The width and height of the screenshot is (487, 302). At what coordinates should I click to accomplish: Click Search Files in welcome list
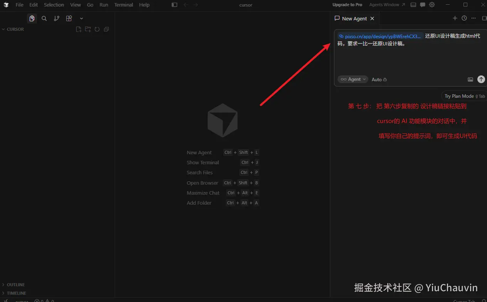(x=200, y=173)
